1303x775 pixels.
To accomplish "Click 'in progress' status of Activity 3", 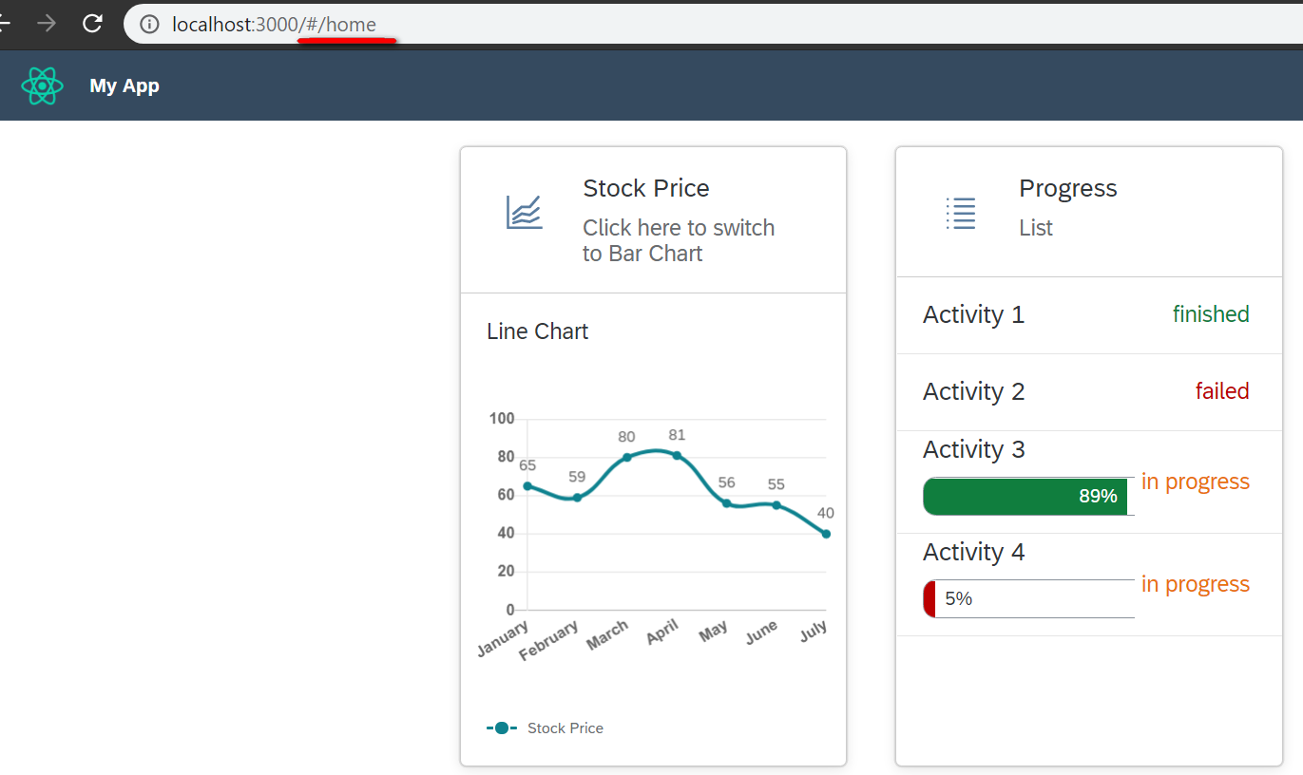I will (1196, 482).
